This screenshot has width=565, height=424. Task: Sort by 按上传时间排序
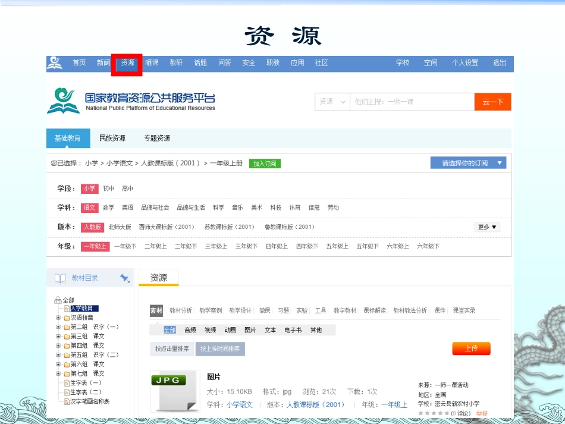click(x=220, y=348)
